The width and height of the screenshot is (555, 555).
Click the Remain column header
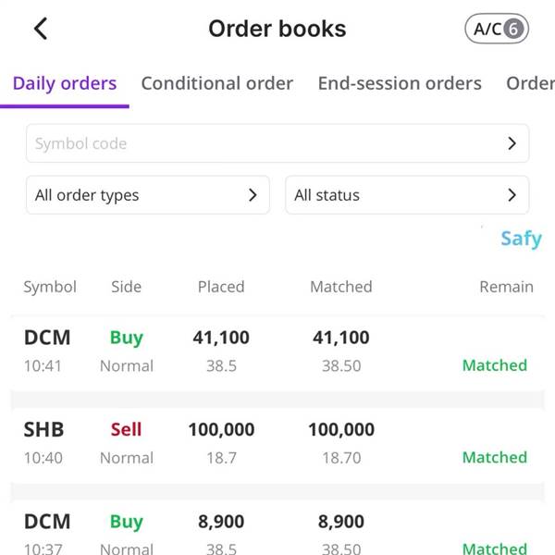(506, 287)
